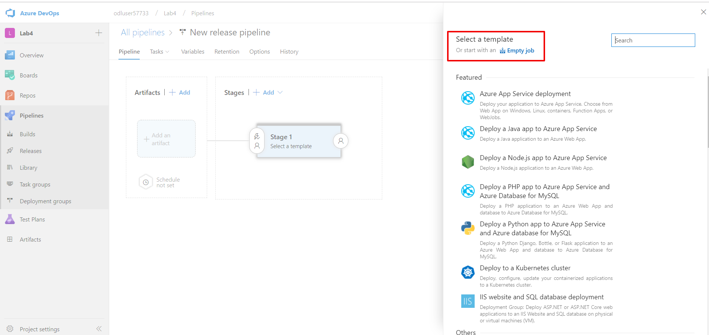Click the Schedule clock icon
The image size is (709, 335).
146,182
